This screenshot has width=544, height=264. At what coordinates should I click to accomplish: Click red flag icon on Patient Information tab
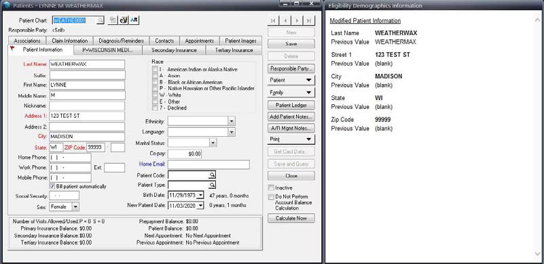12,49
